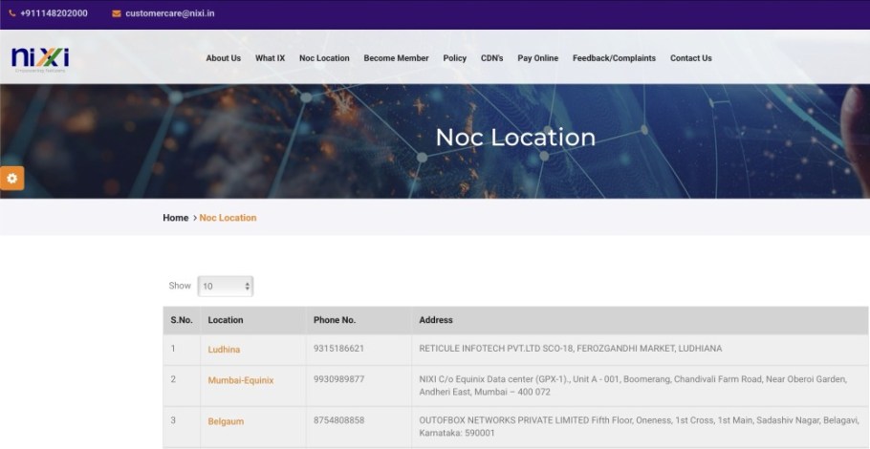Open Feedback/Complaints page

point(614,58)
